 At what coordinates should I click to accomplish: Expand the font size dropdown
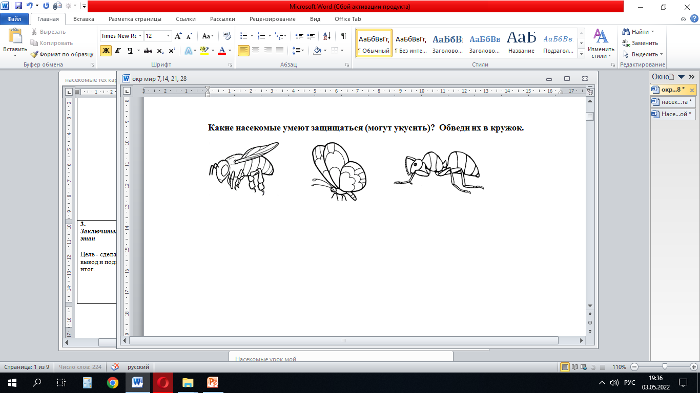(168, 36)
